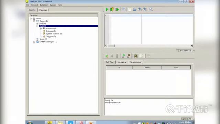Save the SQL script icon
This screenshot has width=220, height=124.
140,9
